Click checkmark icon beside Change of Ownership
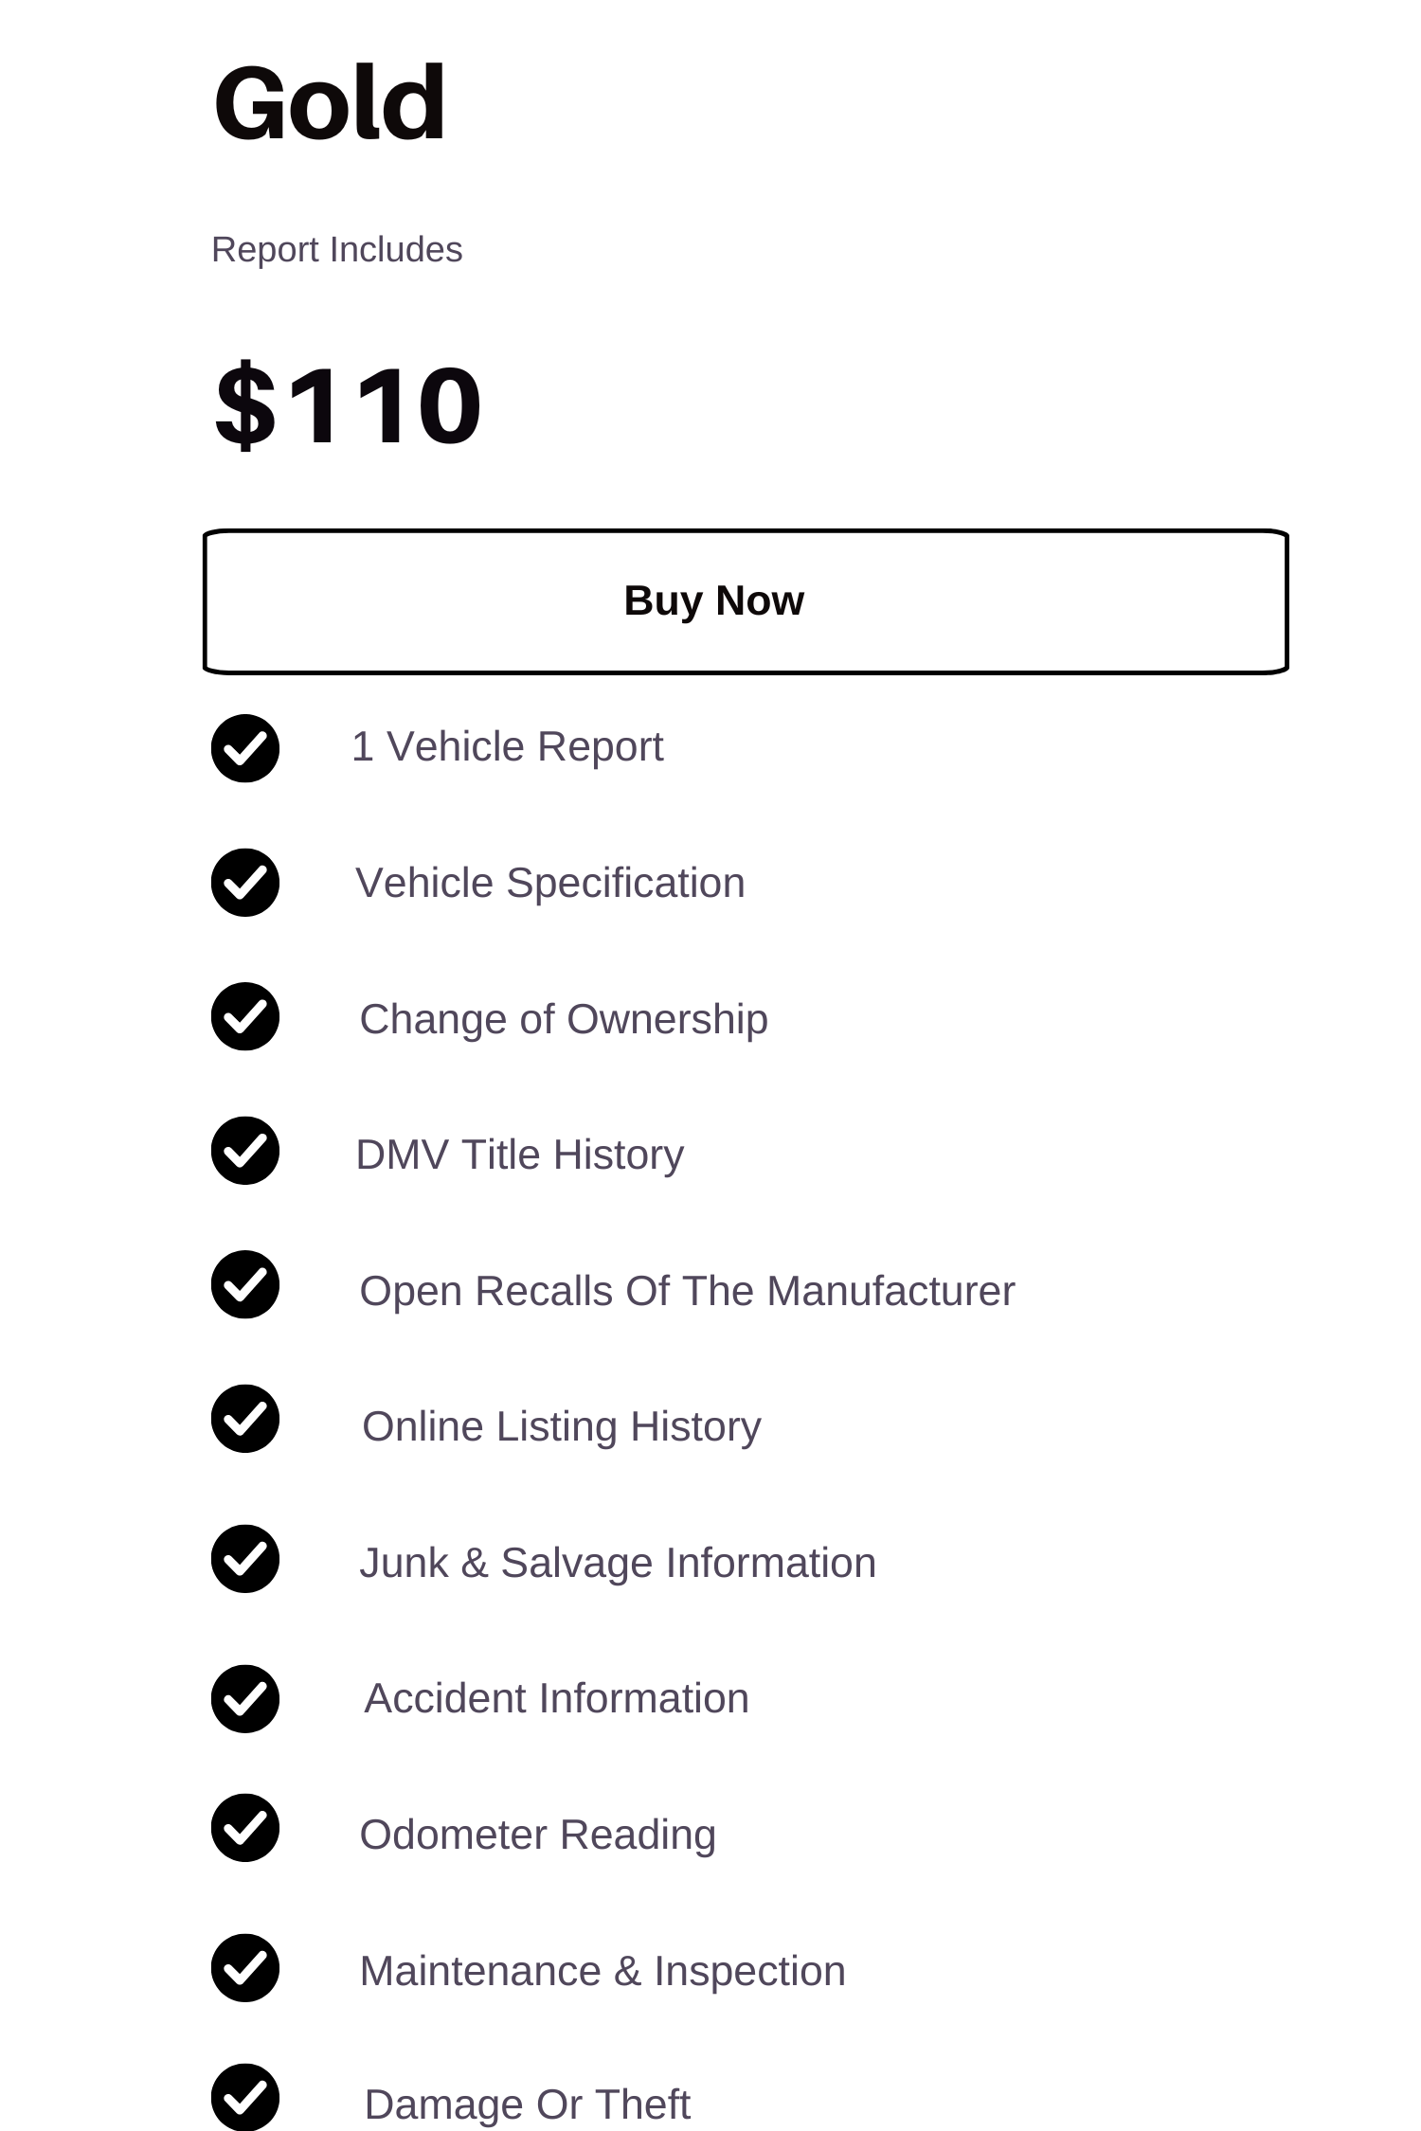 click(245, 1016)
